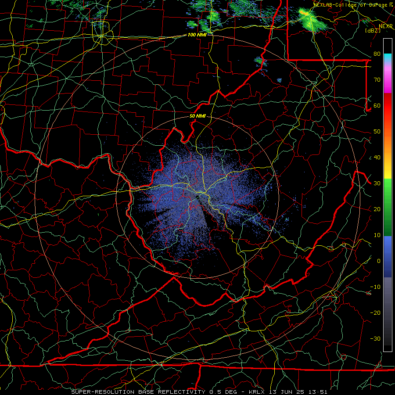
Task: Click the 'NEXLAB-College of DuPage' credit text
Action: click(x=350, y=5)
